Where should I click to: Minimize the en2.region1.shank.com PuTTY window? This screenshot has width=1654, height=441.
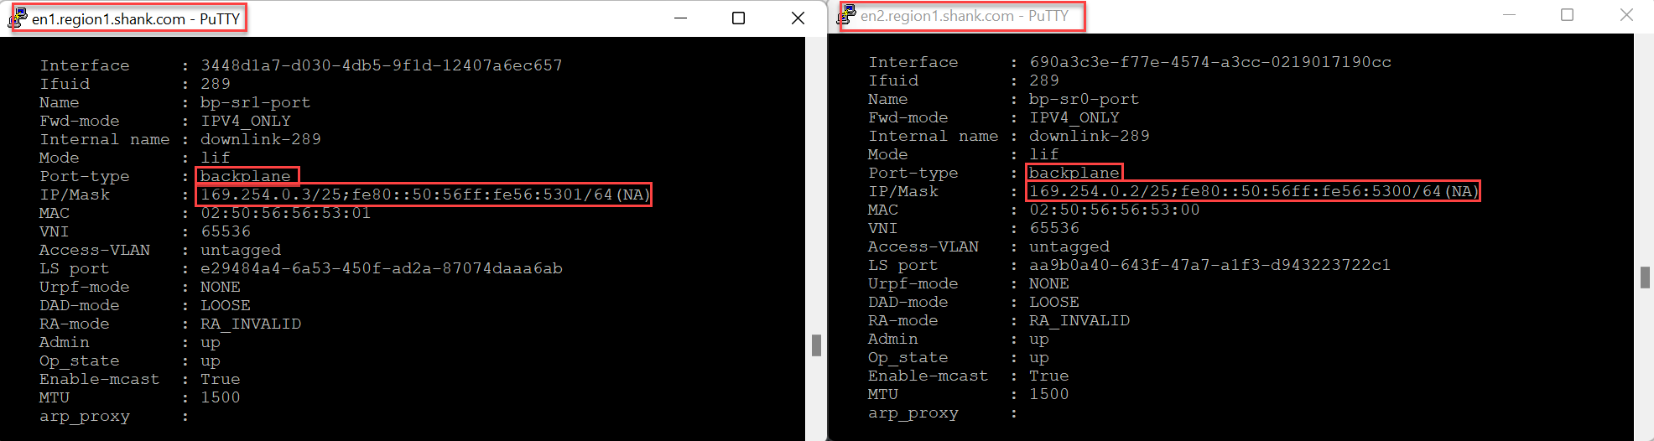point(1510,15)
